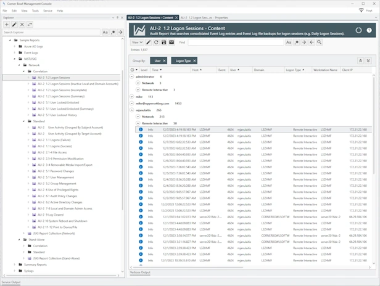The width and height of the screenshot is (380, 286).
Task: Select AU-2 6.1 Audit Policy Changes report
Action: 57,196
